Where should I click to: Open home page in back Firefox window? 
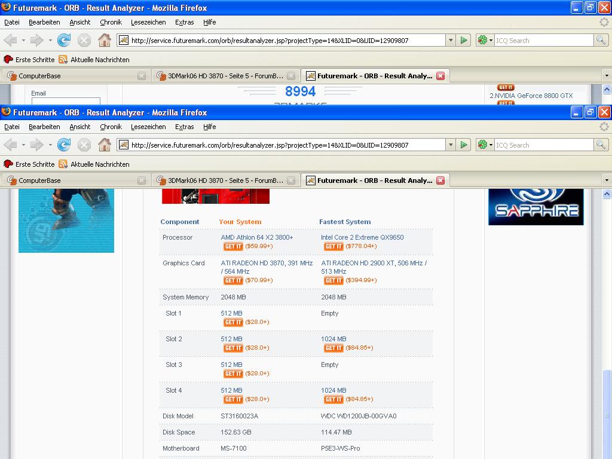tap(104, 40)
